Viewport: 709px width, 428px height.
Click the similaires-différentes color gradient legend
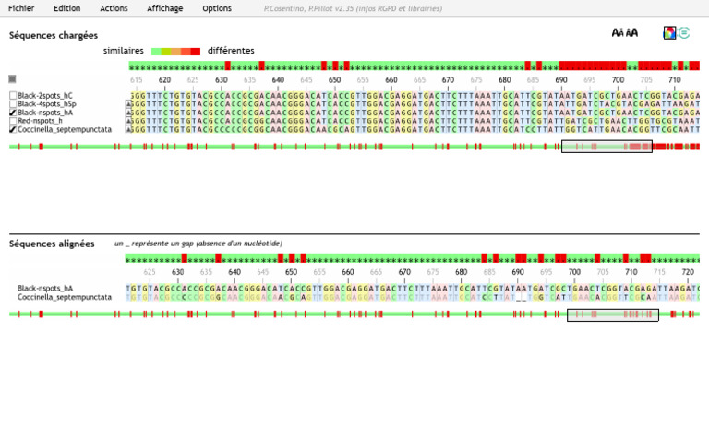click(176, 51)
